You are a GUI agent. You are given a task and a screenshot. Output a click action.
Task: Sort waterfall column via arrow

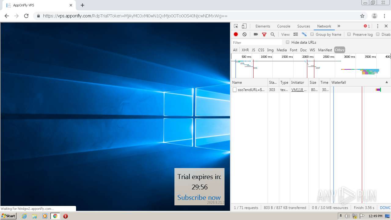point(387,82)
